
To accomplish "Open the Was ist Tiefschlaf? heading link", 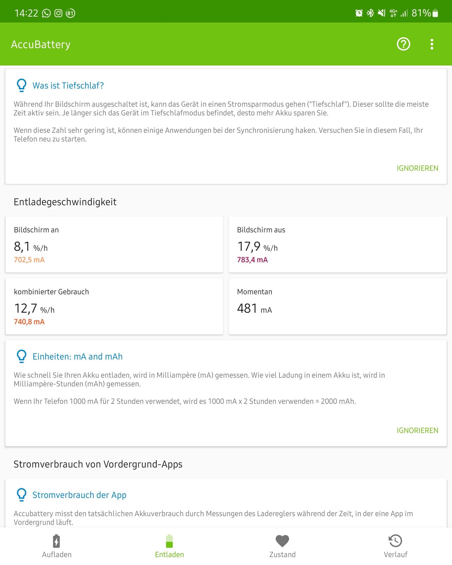I will click(x=68, y=86).
